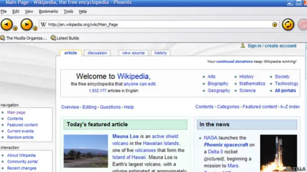
Task: Click the Editing link
Action: click(89, 107)
